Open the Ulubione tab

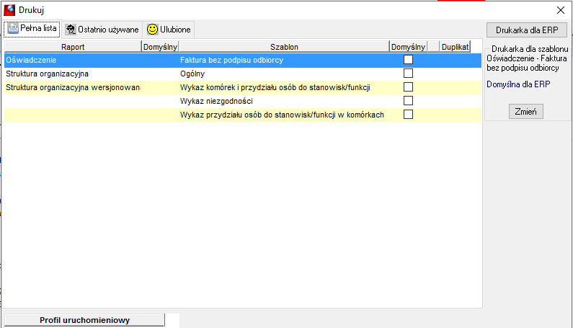click(169, 30)
